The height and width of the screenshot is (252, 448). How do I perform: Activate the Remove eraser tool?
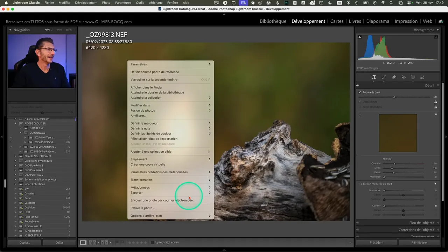394,77
